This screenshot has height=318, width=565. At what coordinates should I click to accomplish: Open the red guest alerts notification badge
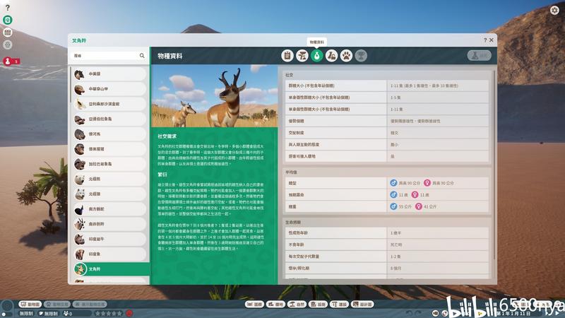(11, 61)
